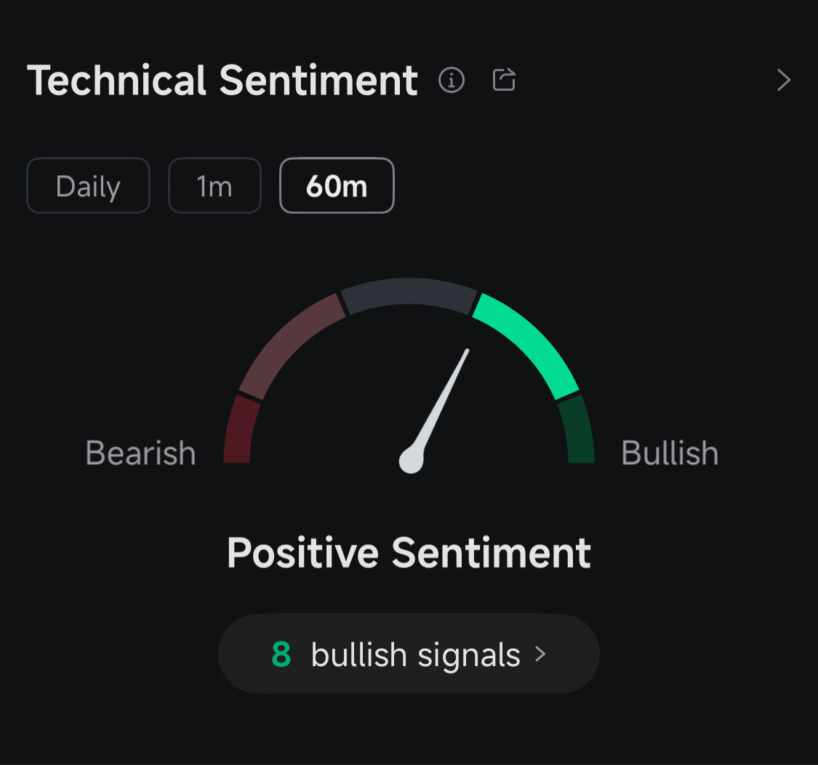This screenshot has height=765, width=818.
Task: Click the Positive Sentiment text
Action: (409, 553)
